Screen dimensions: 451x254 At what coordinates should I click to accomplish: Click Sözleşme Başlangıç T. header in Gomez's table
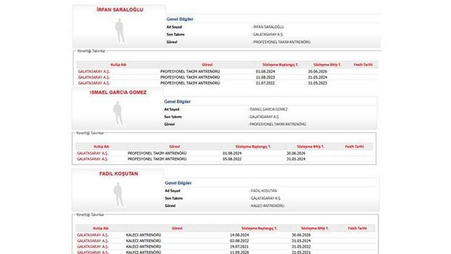pyautogui.click(x=253, y=146)
